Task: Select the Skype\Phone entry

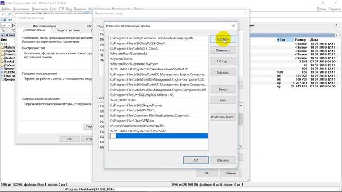Action: tap(158, 105)
